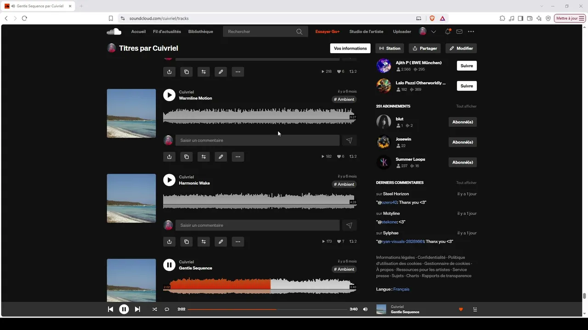Unfollow Josewin via Abonné(e) button
The height and width of the screenshot is (330, 588).
[x=463, y=142]
